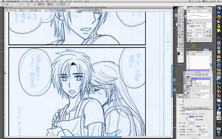Open the ヘルプ menu
Viewport: 222px width, 139px height.
coord(86,1)
